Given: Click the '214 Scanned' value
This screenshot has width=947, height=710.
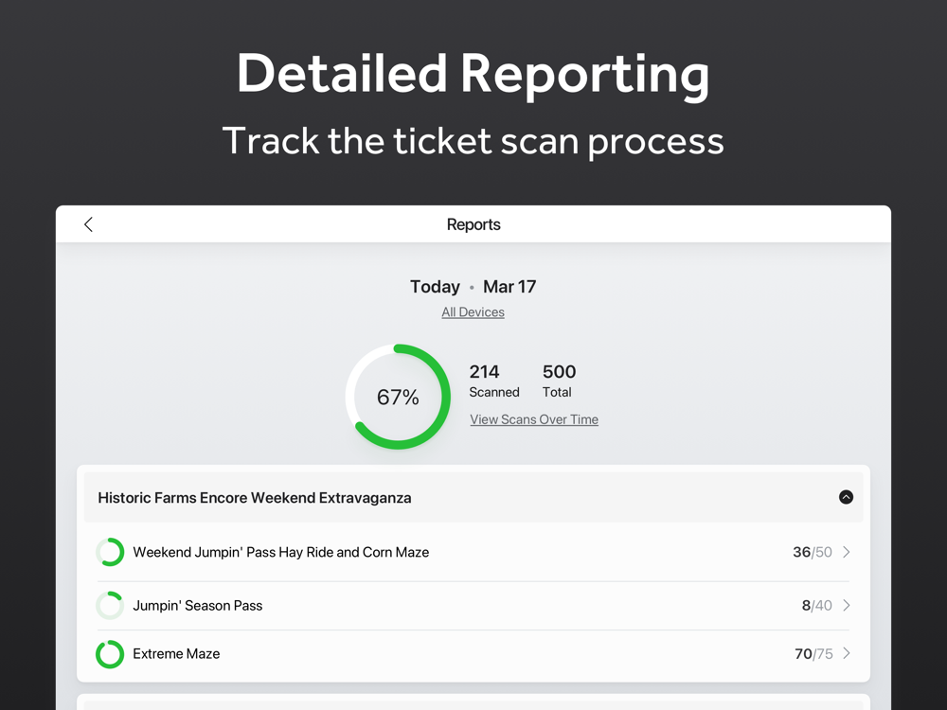Looking at the screenshot, I should click(x=494, y=381).
